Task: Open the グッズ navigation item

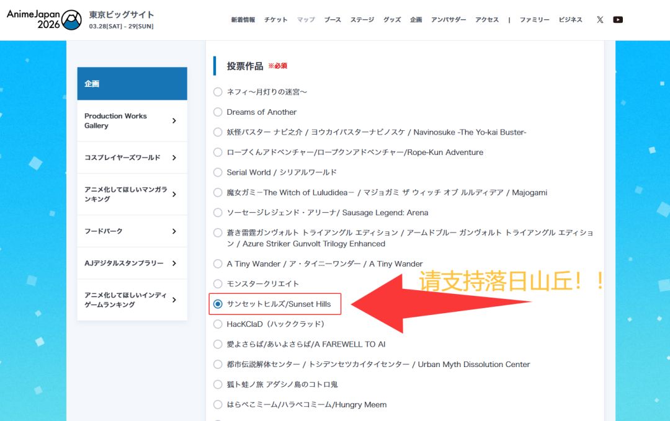Action: [392, 20]
